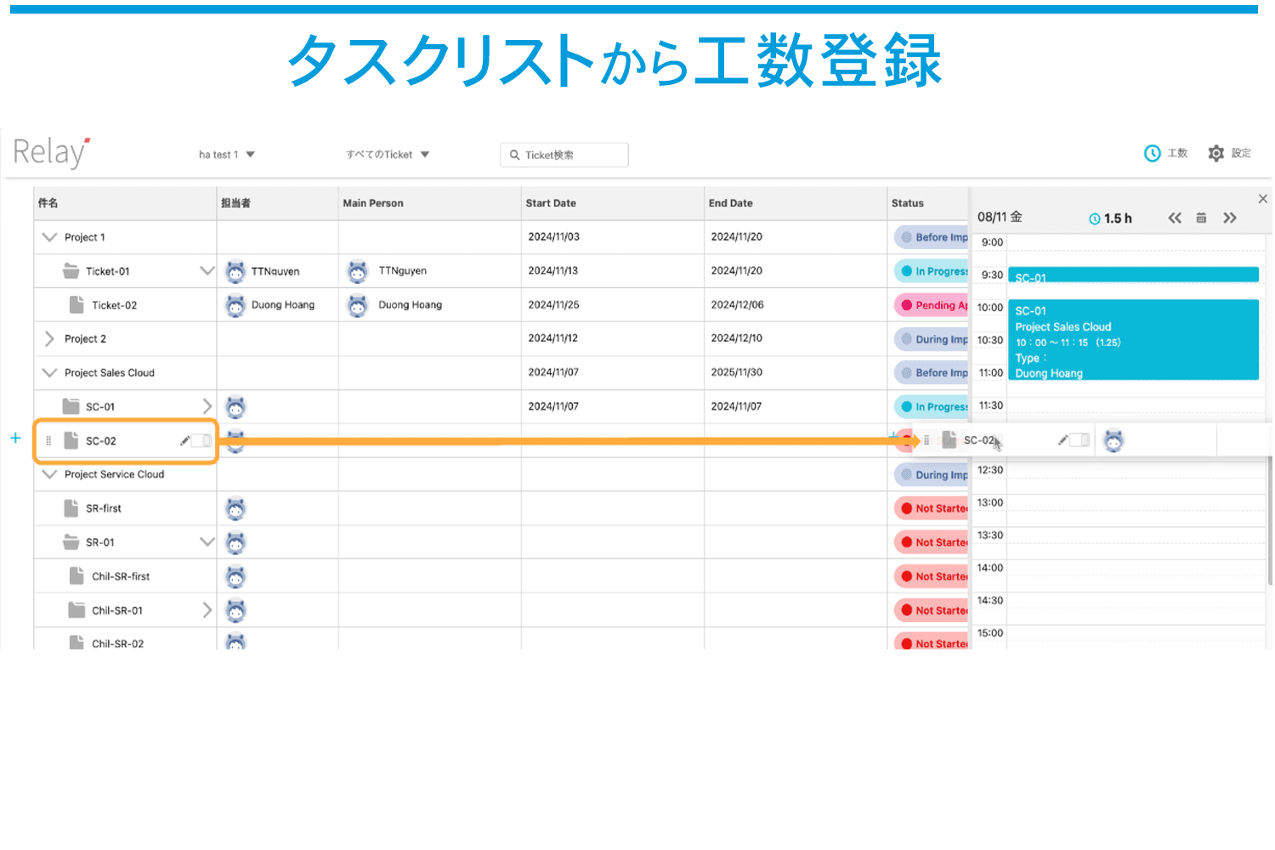Image resolution: width=1275 pixels, height=850 pixels.
Task: Click the pencil edit icon on SC-02 row
Action: click(x=184, y=440)
